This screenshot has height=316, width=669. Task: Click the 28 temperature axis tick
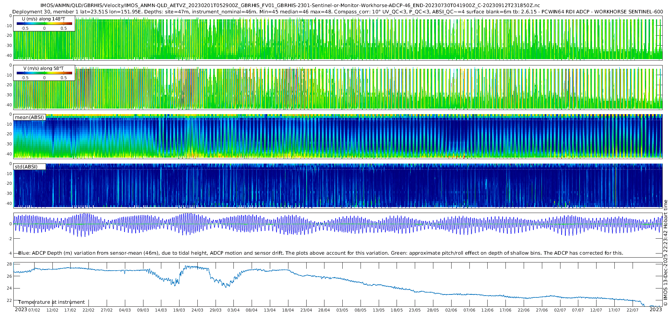[x=9, y=264]
